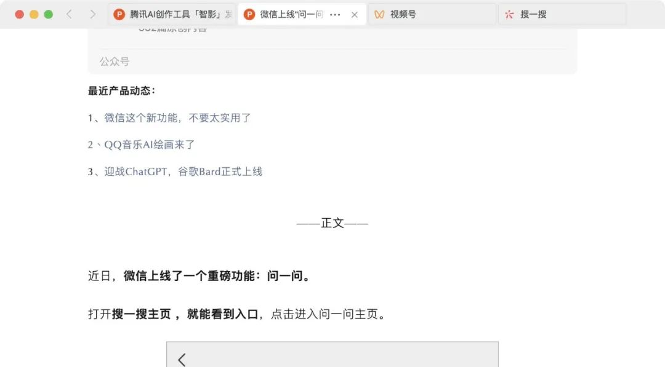Screen dimensions: 665x367
Task: Open the link 微信这个新功能，不要太实用了
Action: pyautogui.click(x=178, y=117)
